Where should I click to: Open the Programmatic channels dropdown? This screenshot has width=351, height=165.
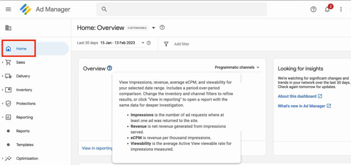point(237,67)
